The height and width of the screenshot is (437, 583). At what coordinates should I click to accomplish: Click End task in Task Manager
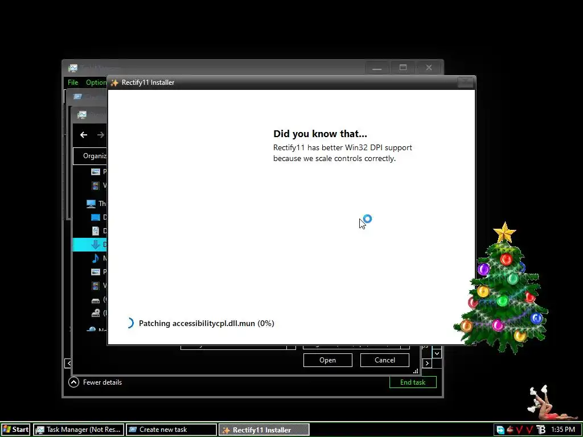click(x=413, y=382)
